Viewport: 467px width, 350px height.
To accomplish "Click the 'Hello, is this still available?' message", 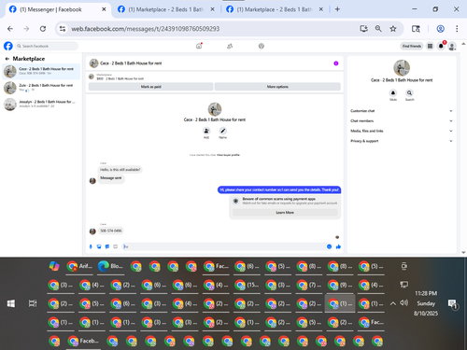I will coord(120,170).
